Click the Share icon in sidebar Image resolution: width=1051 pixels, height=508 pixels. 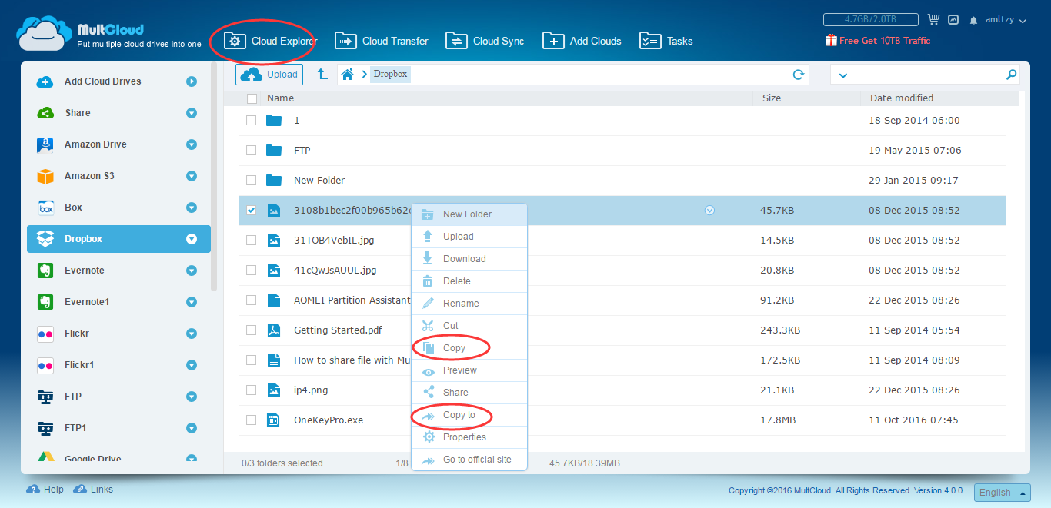click(45, 113)
